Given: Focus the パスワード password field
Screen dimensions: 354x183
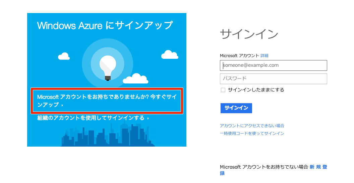Looking at the screenshot, I should click(274, 79).
